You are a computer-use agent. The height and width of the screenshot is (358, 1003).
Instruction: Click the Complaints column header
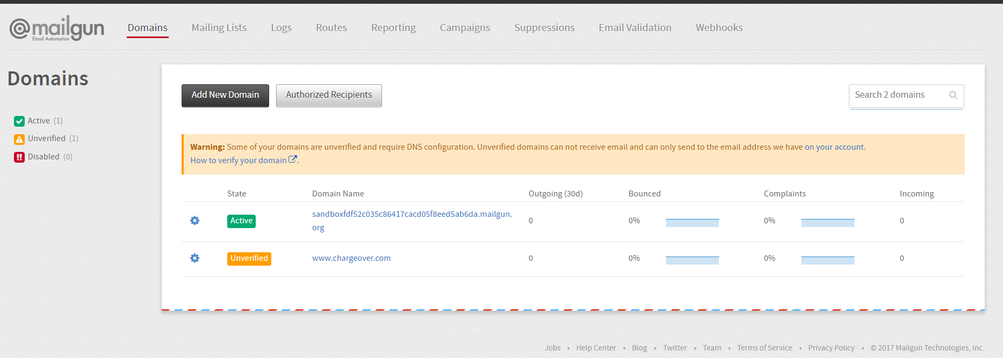pos(785,194)
